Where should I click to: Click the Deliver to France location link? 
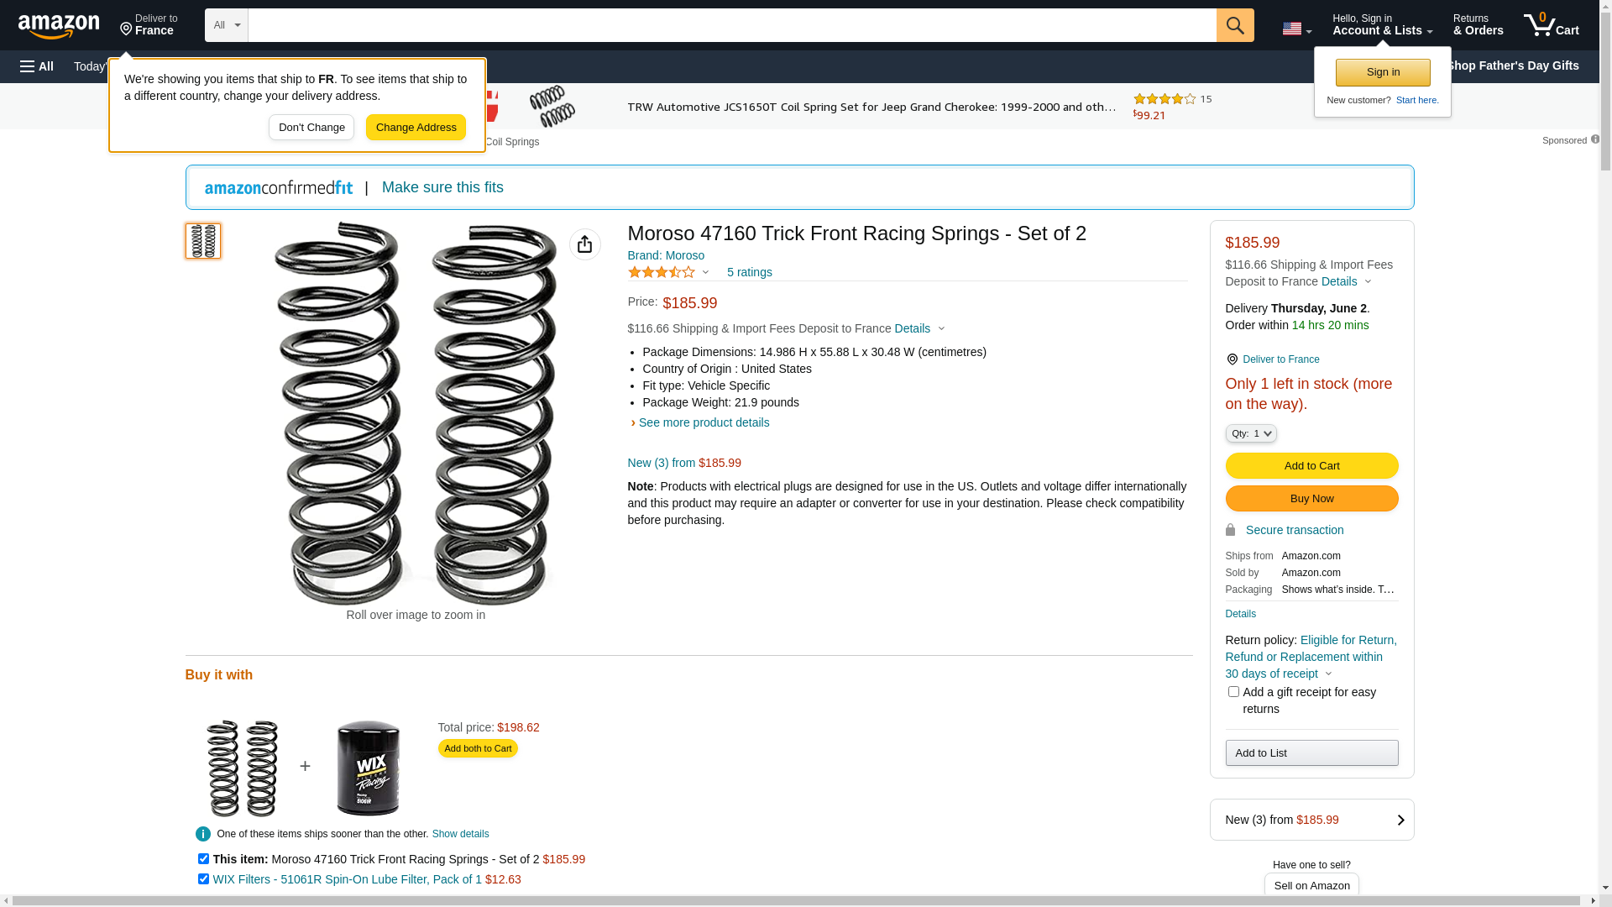click(x=1280, y=359)
